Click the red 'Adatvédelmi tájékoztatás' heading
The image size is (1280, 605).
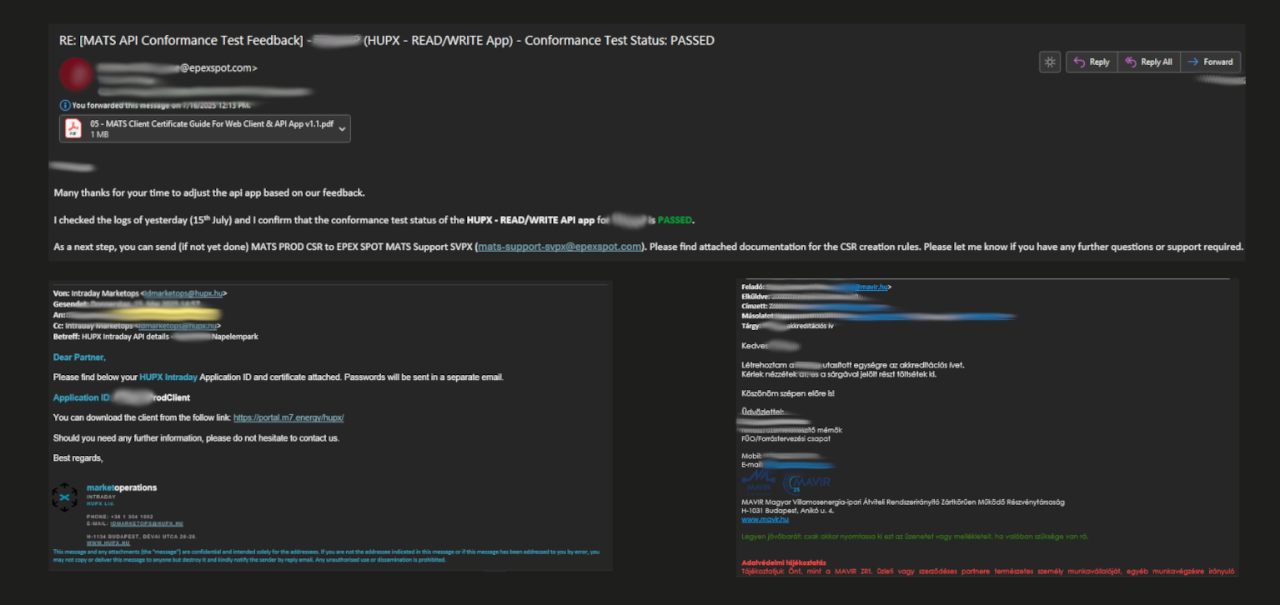coord(784,562)
